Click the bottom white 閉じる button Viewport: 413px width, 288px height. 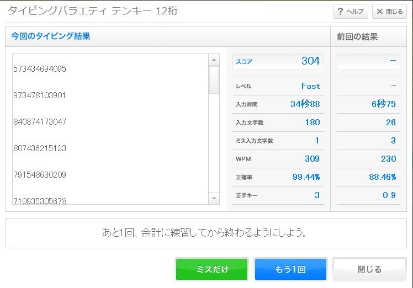369,269
